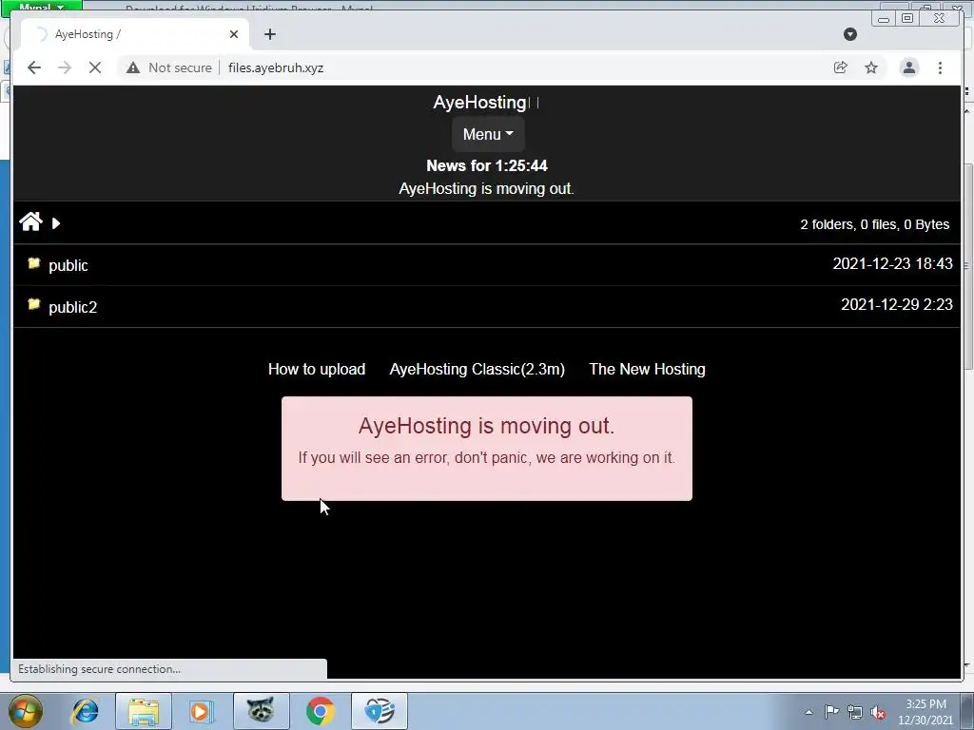The height and width of the screenshot is (730, 974).
Task: Stop loading the page with X button
Action: pyautogui.click(x=95, y=67)
